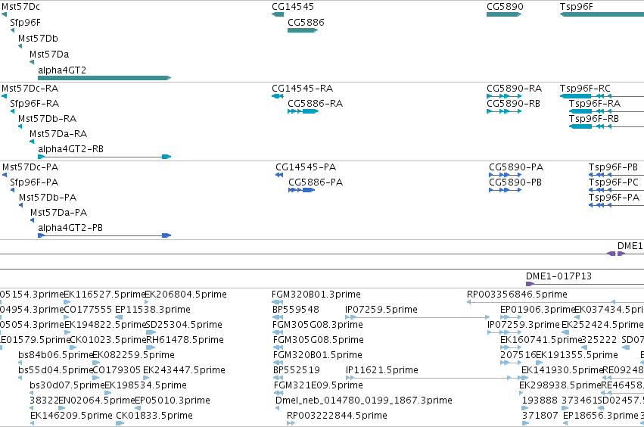
Task: Open the Mst57Da gene label
Action: pyautogui.click(x=49, y=55)
